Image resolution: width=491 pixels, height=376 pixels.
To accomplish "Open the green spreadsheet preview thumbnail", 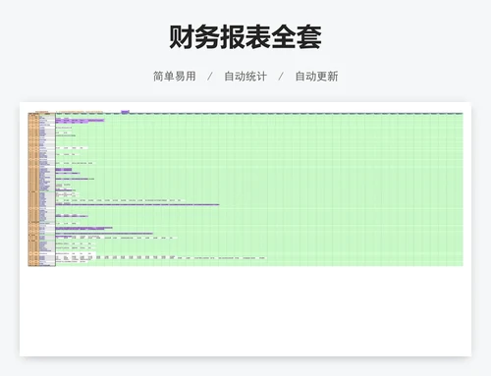I will [245, 188].
